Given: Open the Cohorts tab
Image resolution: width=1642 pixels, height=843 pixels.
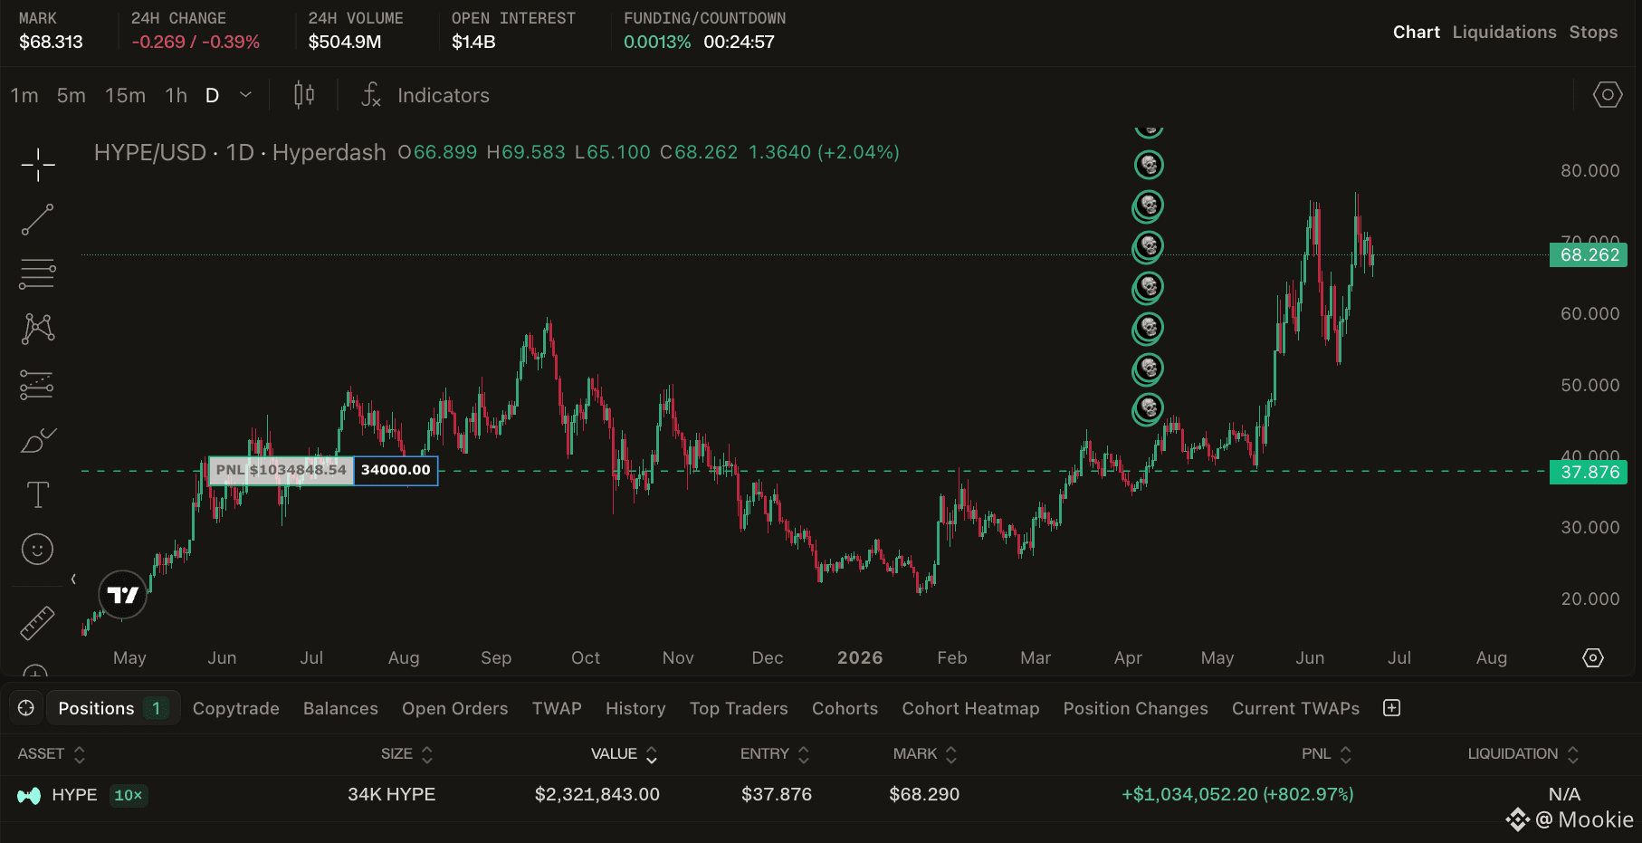Looking at the screenshot, I should 845,708.
